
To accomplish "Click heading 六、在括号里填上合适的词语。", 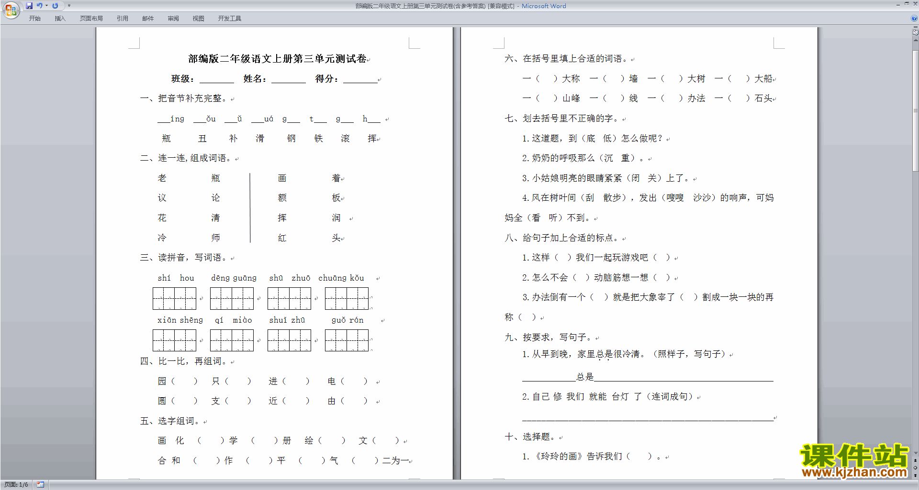I will click(x=567, y=59).
